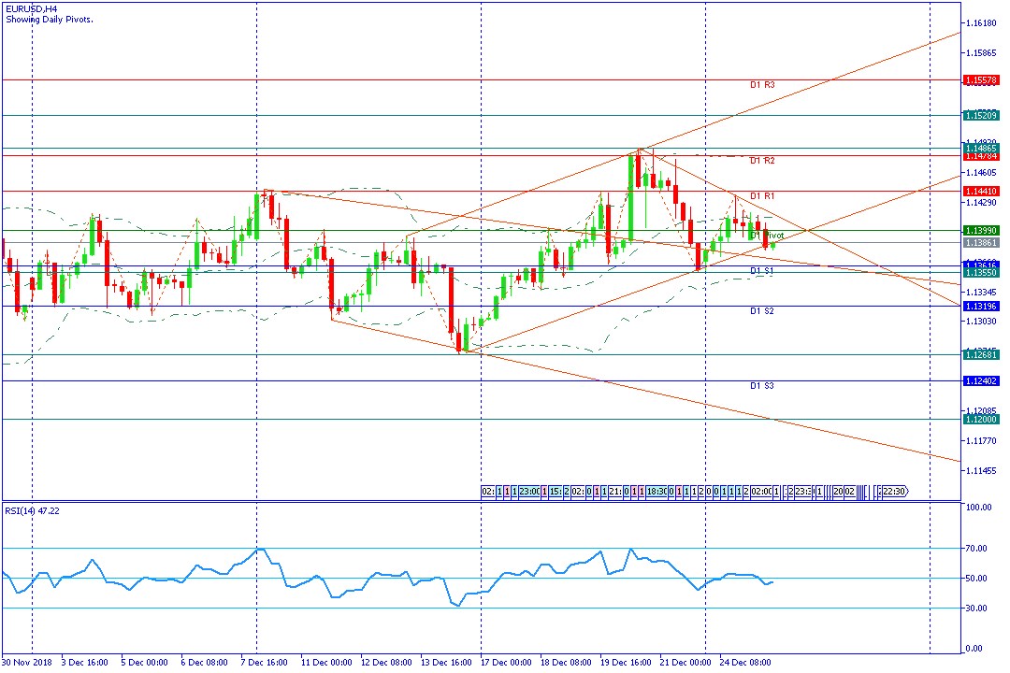
Task: Click the 70.00 RSI level label
Action: coord(976,549)
